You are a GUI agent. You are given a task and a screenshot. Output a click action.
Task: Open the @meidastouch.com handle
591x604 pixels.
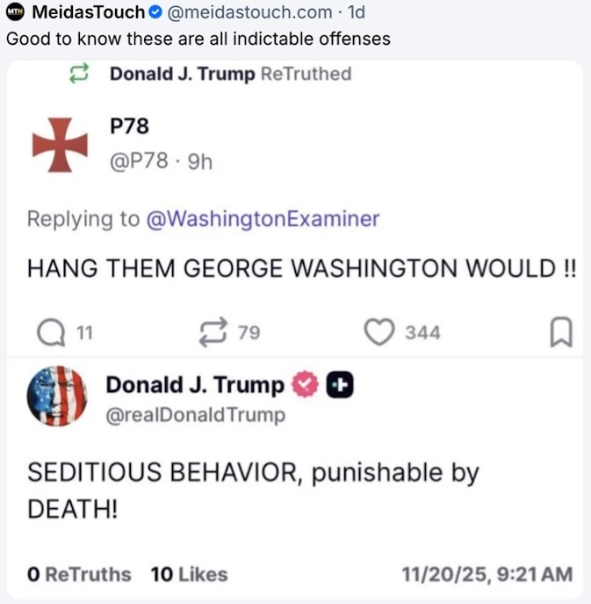(x=249, y=12)
